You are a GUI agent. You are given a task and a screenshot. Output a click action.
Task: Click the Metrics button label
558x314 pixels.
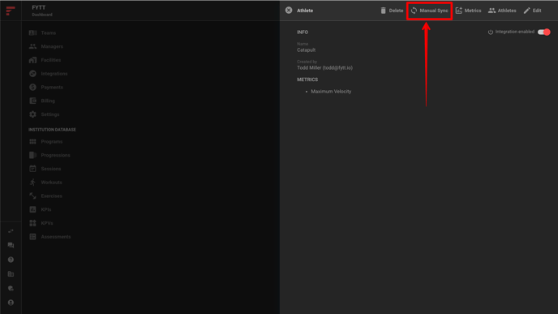pyautogui.click(x=473, y=11)
